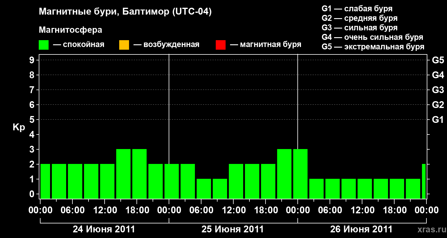Image resolution: width=447 pixels, height=238 pixels.
Task: Click the 'Магнитосфера' heading
Action: 70,30
